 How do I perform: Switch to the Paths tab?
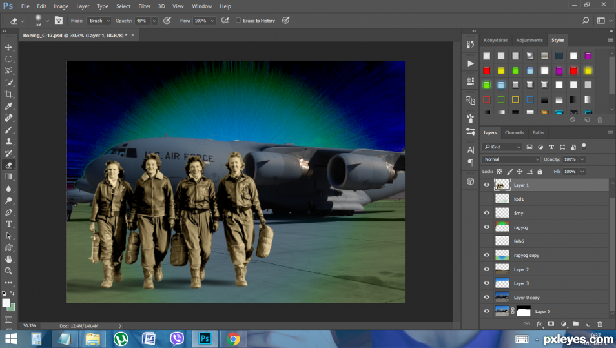pyautogui.click(x=539, y=133)
